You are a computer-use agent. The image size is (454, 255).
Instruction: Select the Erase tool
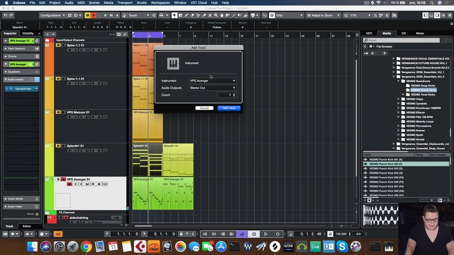click(192, 15)
